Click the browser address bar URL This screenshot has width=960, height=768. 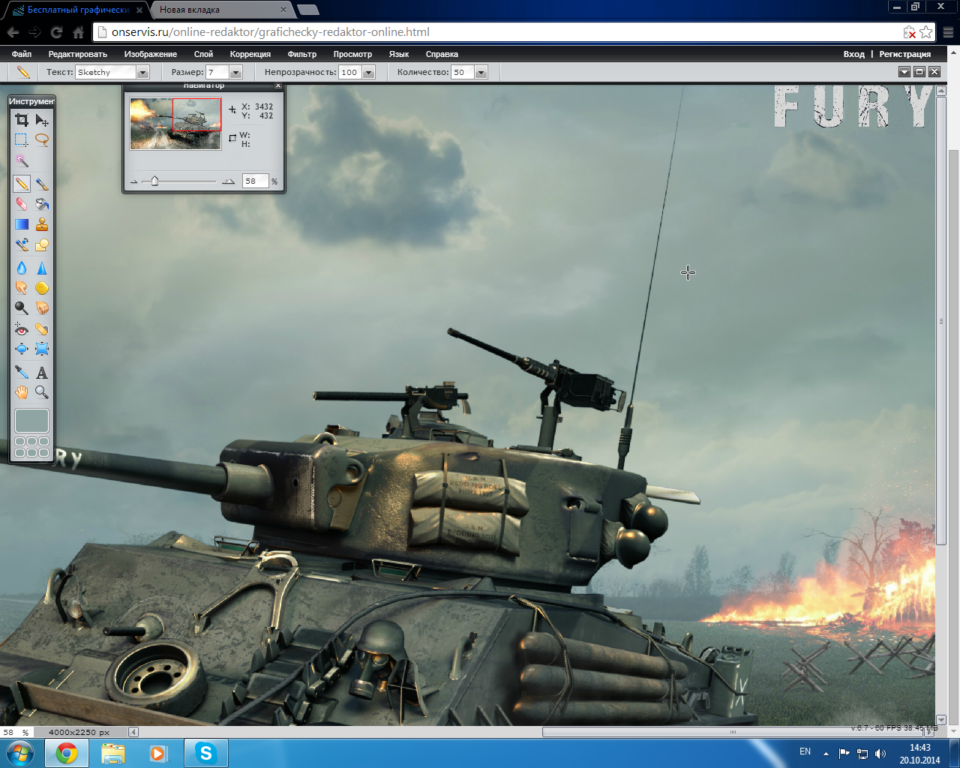pos(271,32)
